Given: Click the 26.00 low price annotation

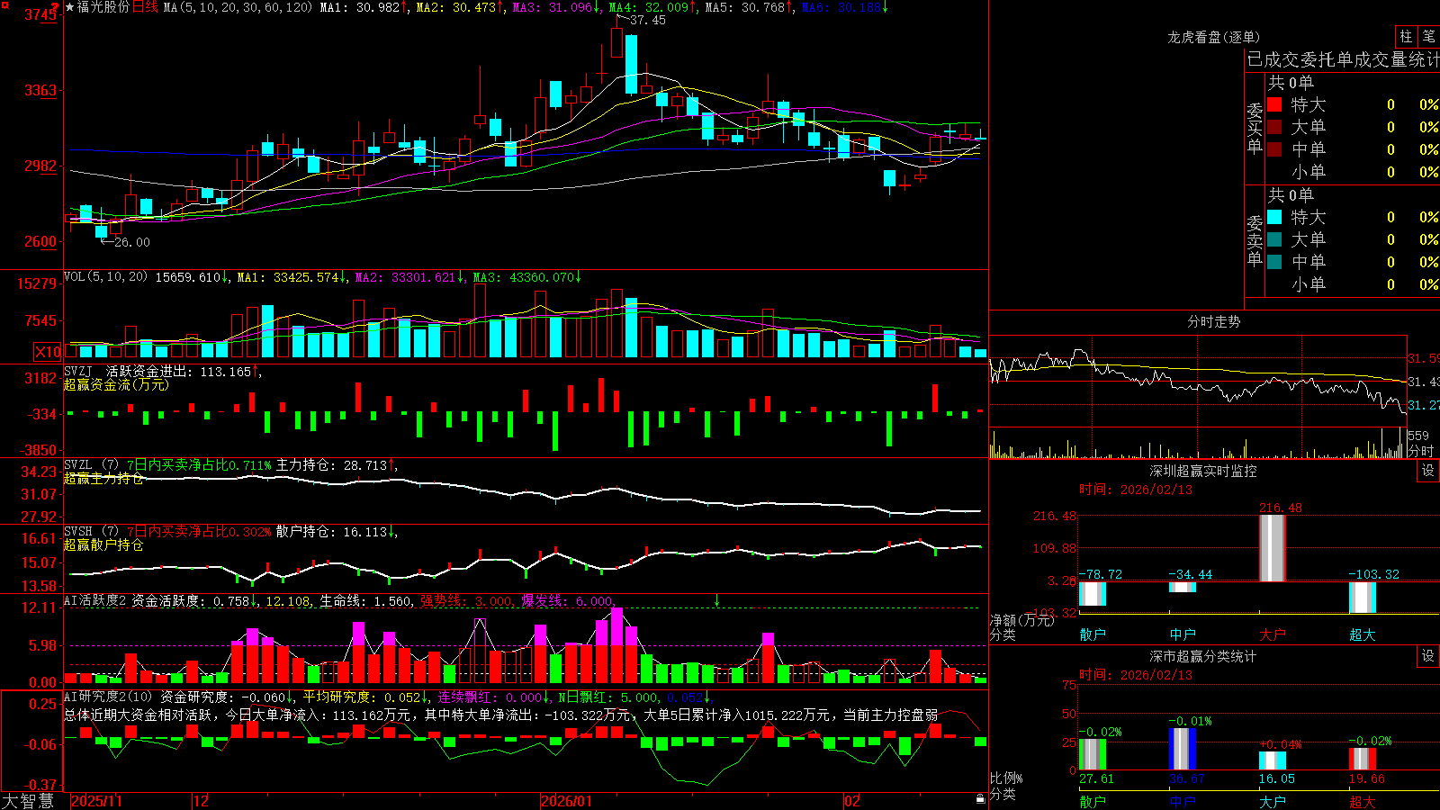Looking at the screenshot, I should point(132,242).
